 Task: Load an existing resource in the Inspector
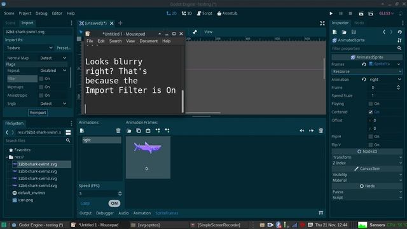click(344, 32)
